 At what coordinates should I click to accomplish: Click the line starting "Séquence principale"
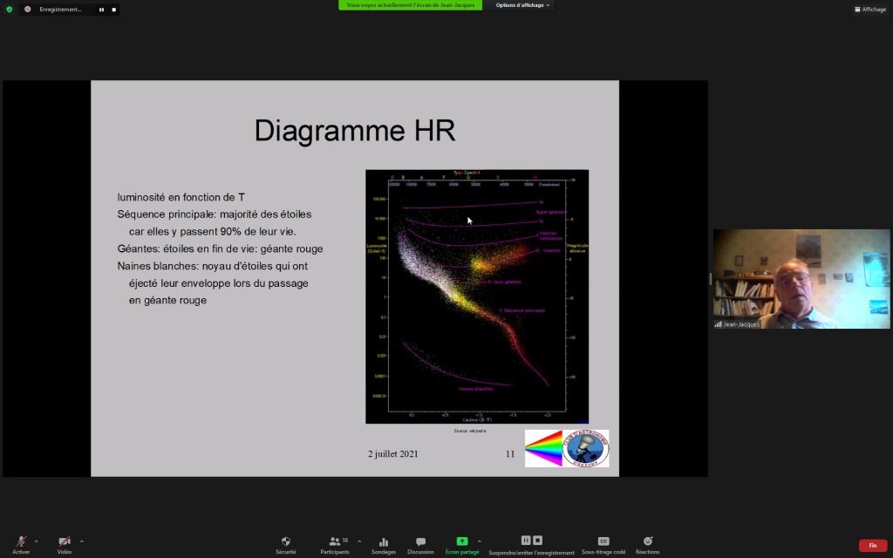tap(215, 214)
